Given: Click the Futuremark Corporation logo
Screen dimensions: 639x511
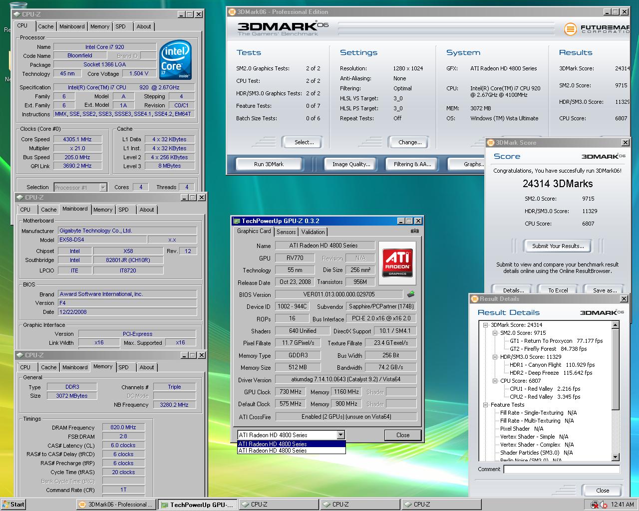Looking at the screenshot, I should (x=597, y=29).
